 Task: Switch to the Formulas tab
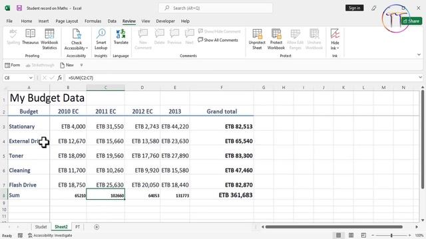pyautogui.click(x=93, y=21)
